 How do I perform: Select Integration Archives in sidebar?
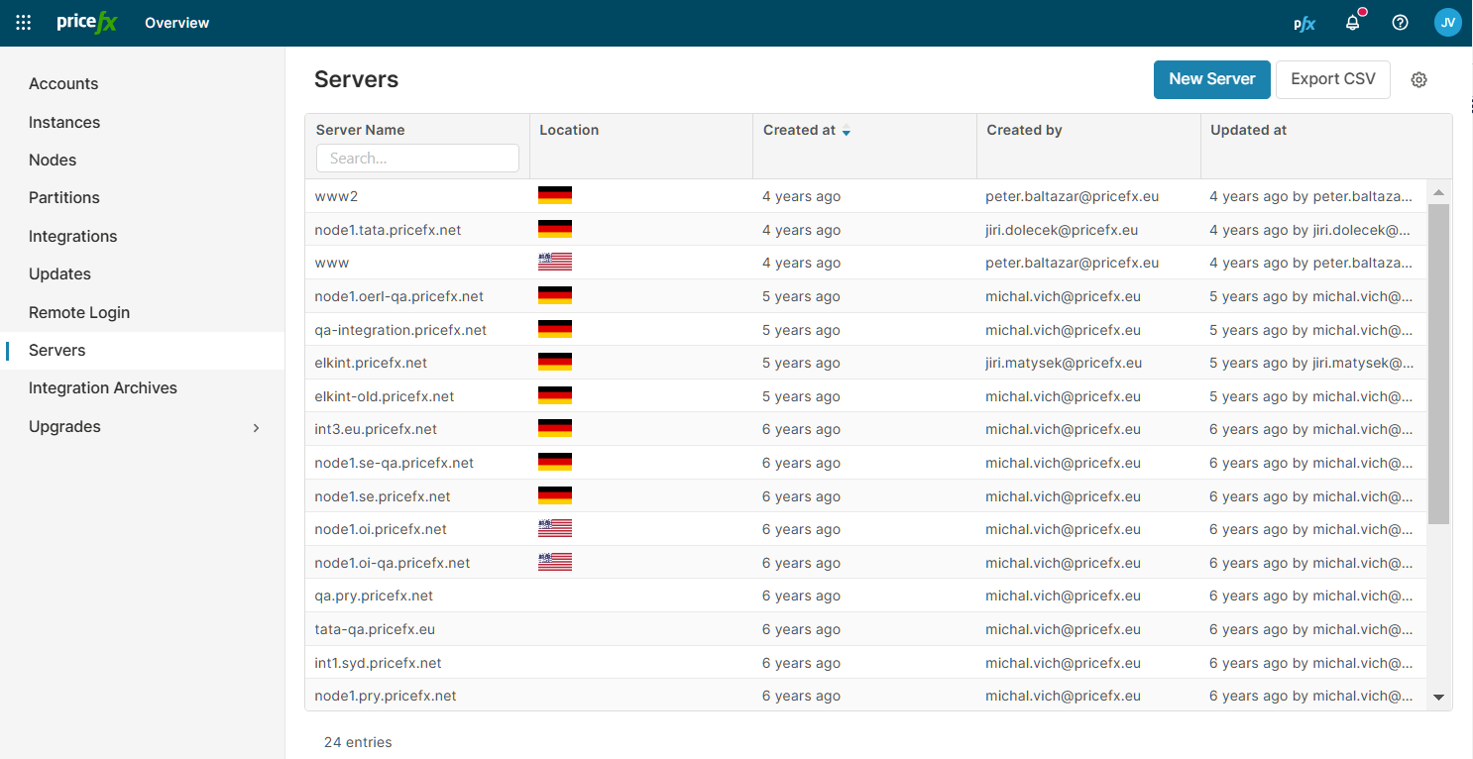coord(103,388)
